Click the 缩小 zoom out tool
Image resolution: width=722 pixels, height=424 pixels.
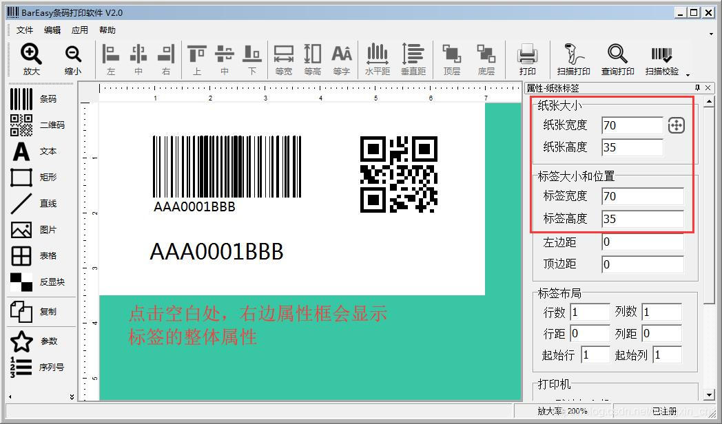coord(73,59)
